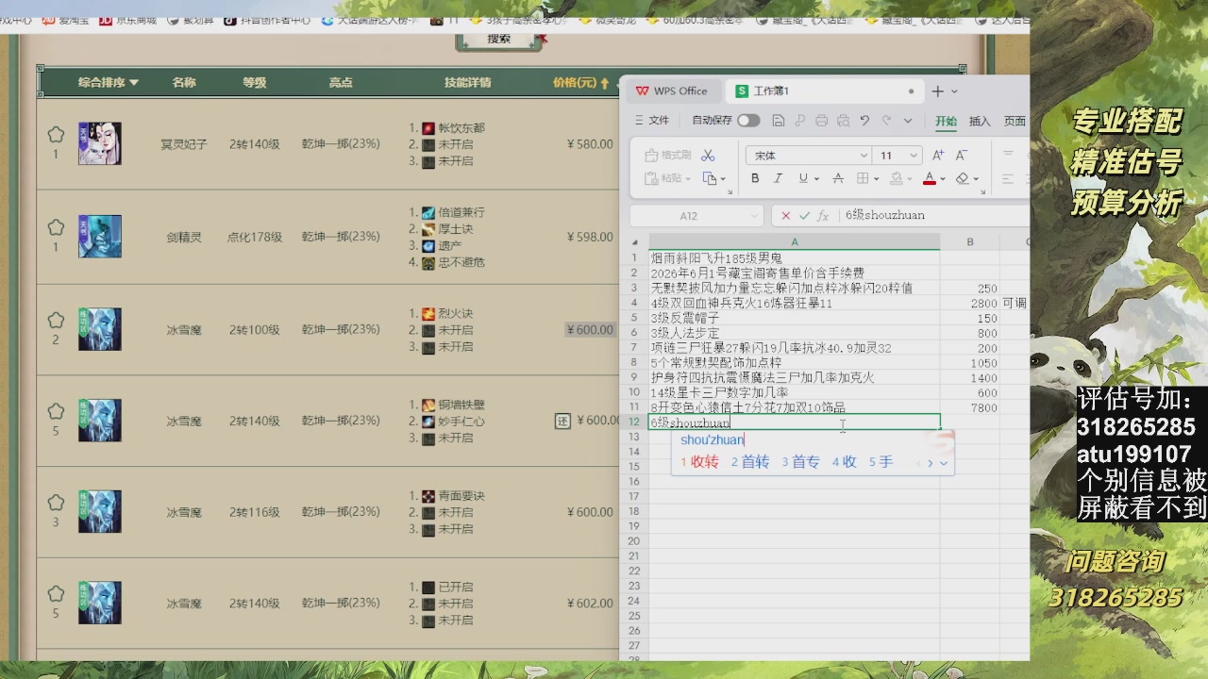Click the fill color bucket swatch
The image size is (1208, 679).
pos(897,178)
